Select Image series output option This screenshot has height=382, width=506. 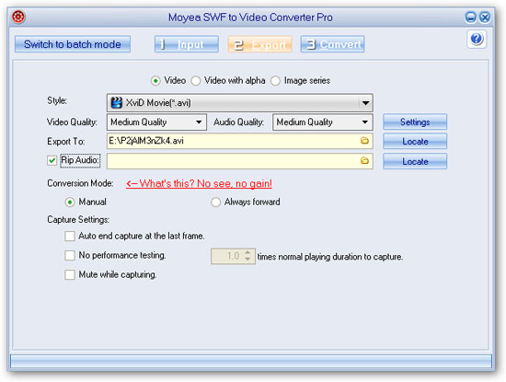coord(275,81)
